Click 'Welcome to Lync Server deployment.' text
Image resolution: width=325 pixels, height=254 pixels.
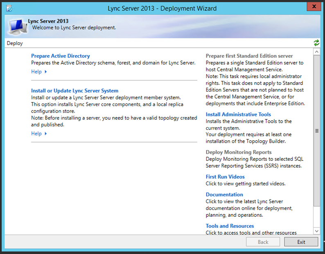(x=74, y=27)
